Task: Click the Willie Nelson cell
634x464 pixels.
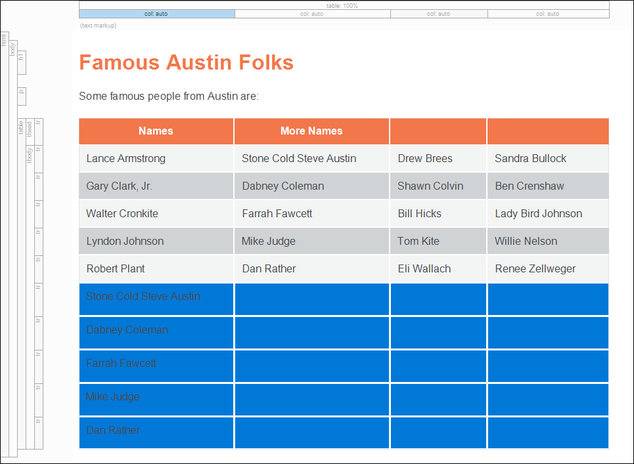Action: click(548, 241)
